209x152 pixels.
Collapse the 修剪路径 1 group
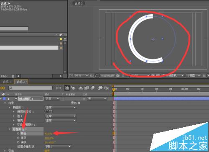(10, 129)
